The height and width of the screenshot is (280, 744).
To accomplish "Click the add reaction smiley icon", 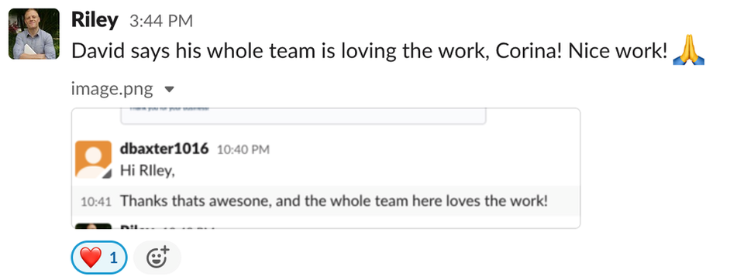I will 157,258.
